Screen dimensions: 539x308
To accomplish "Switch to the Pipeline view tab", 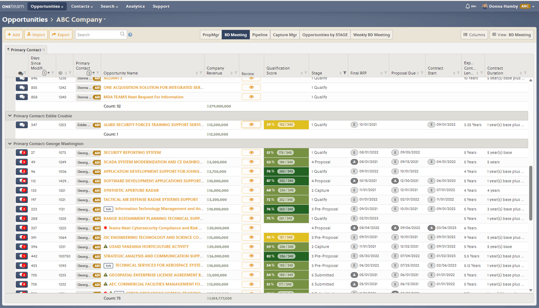I will tap(260, 34).
